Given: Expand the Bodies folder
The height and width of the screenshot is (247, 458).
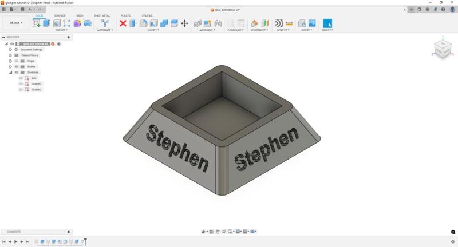Looking at the screenshot, I should (10, 67).
